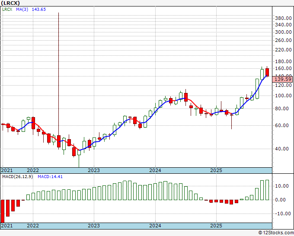Screen dimensions: 294x236
Task: Click 2023 on the MACD panel time axis
Action: point(94,226)
